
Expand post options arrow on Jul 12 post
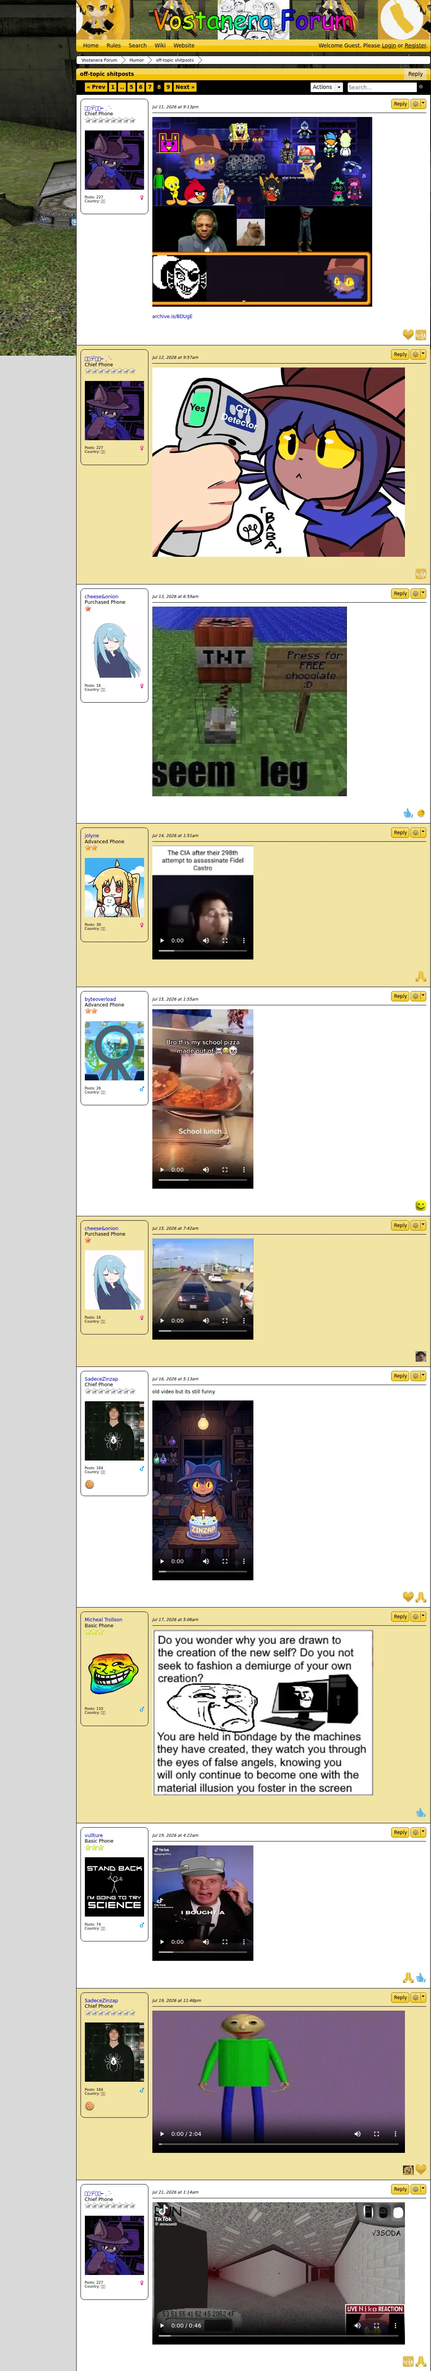pos(423,354)
